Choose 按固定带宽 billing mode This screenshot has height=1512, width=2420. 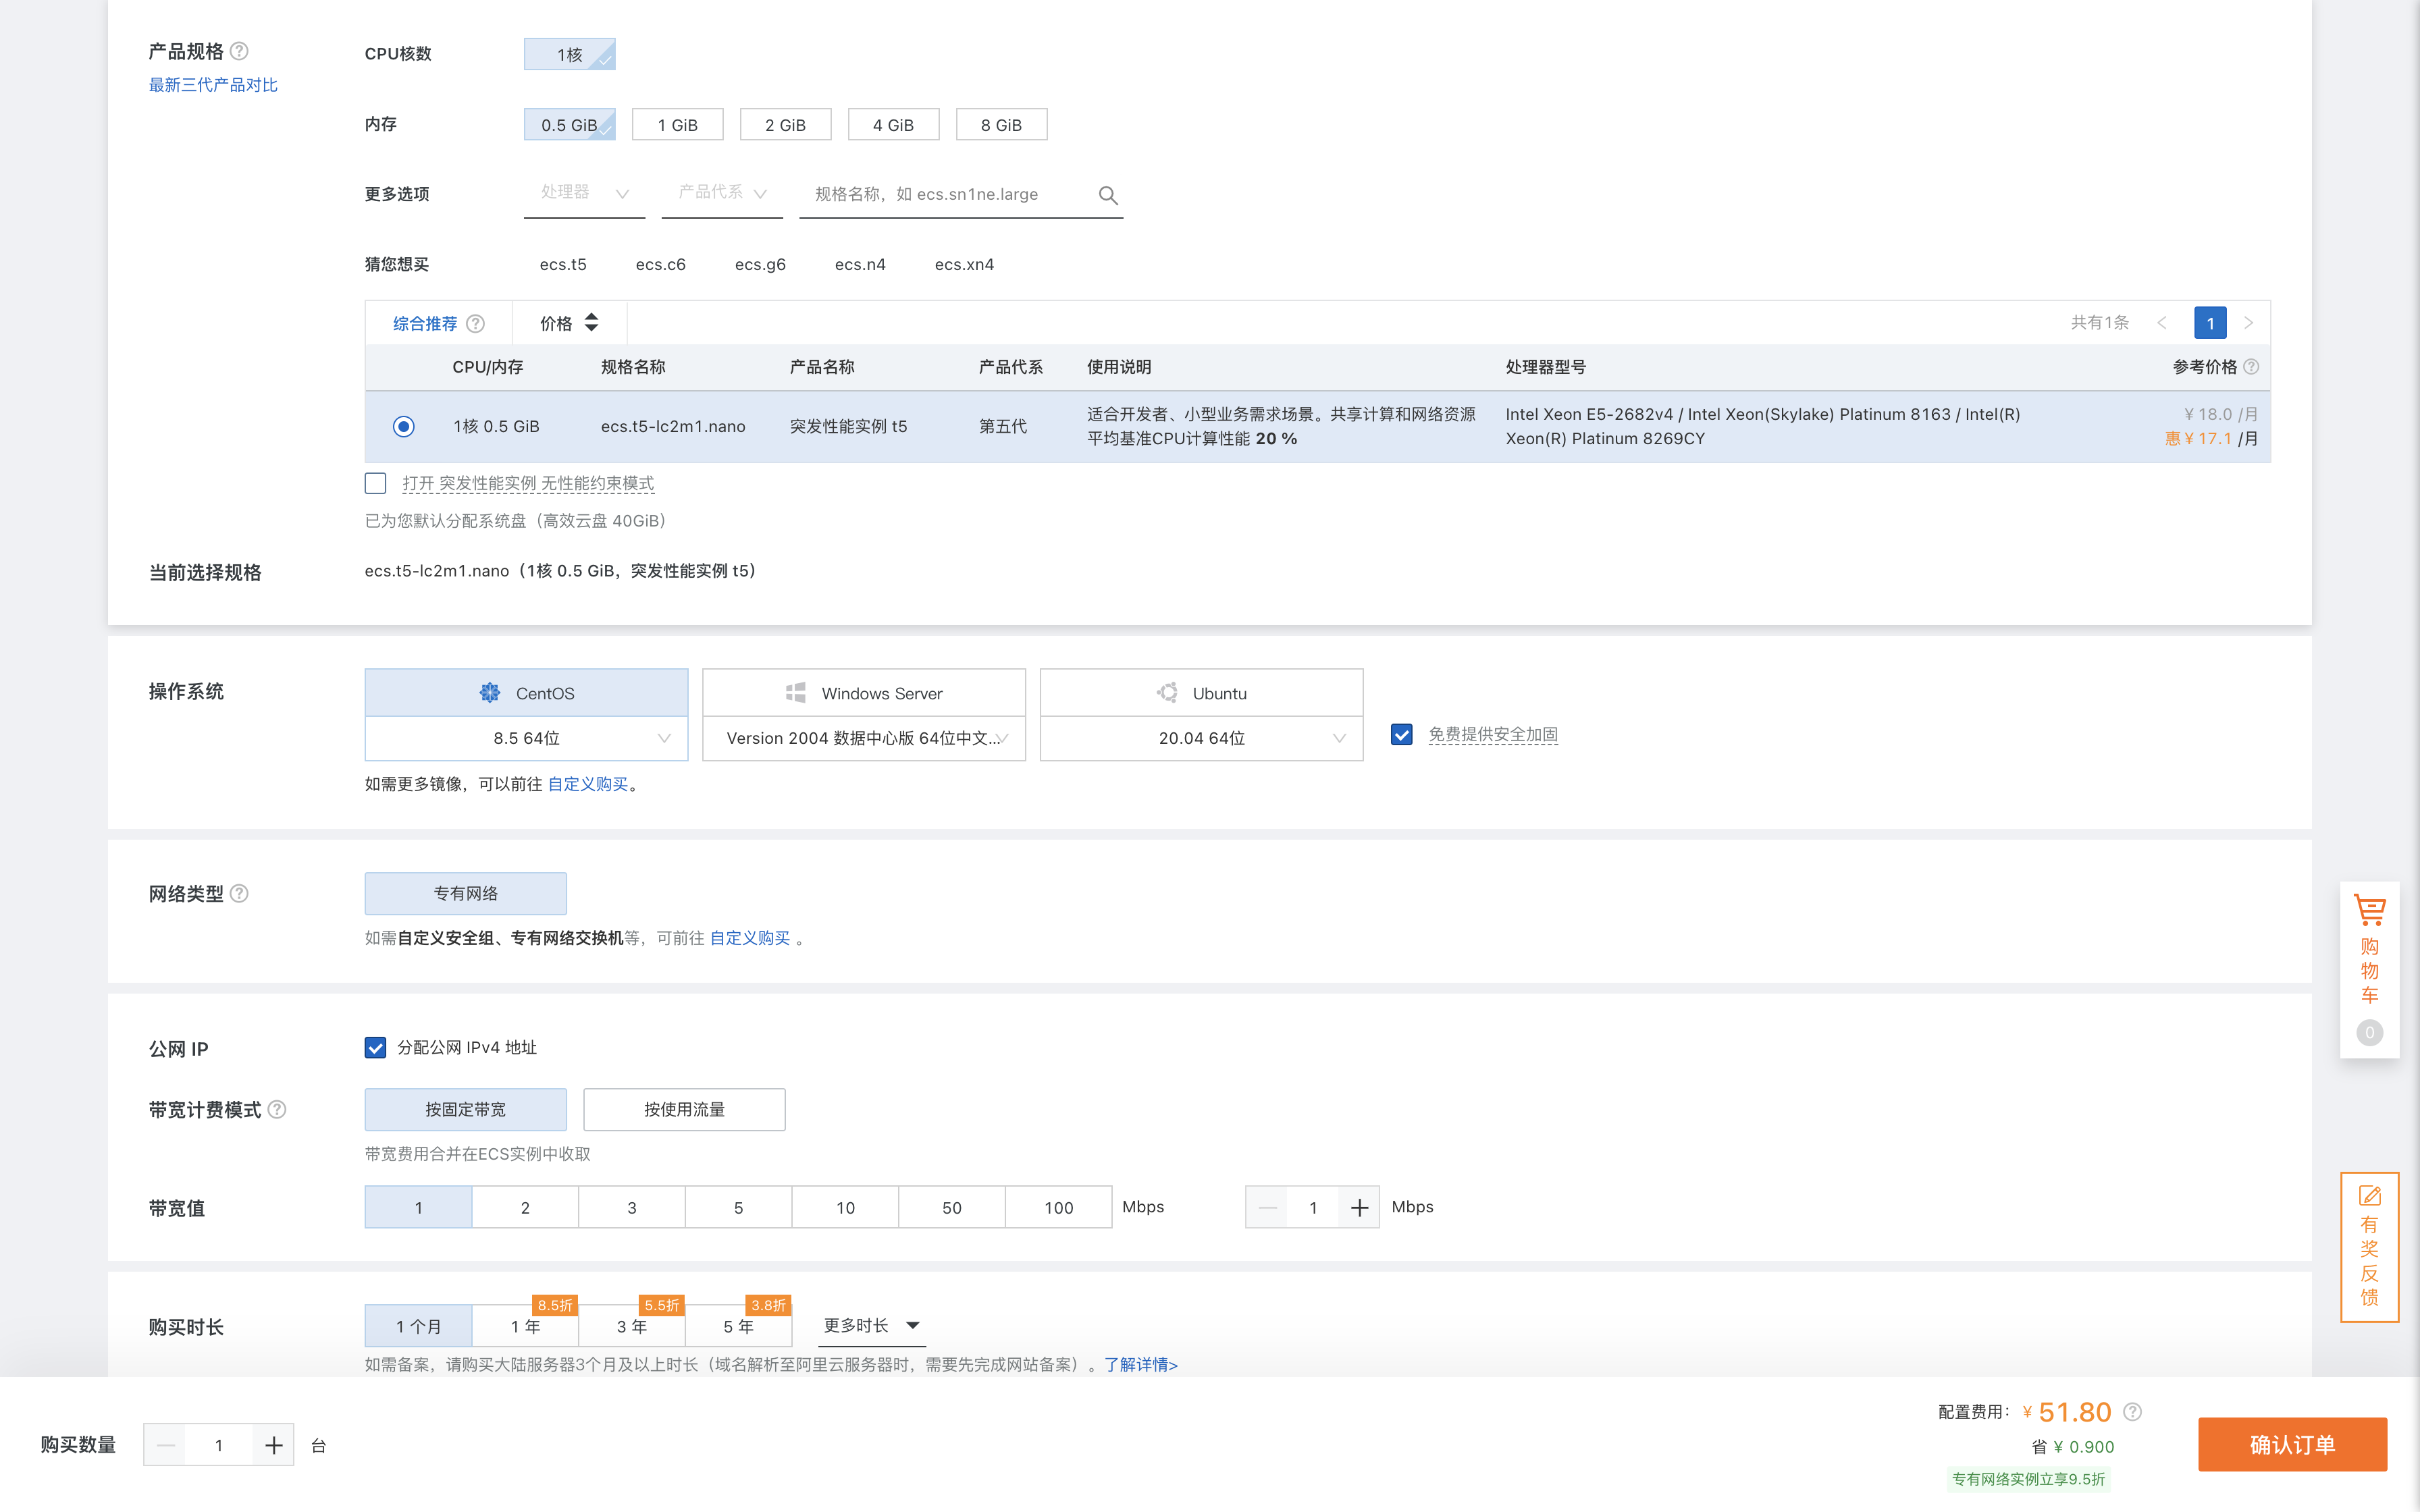[466, 1109]
